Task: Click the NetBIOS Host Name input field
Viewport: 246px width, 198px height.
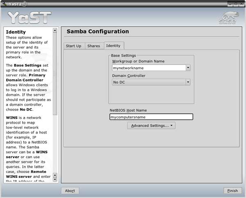Action: (151, 117)
